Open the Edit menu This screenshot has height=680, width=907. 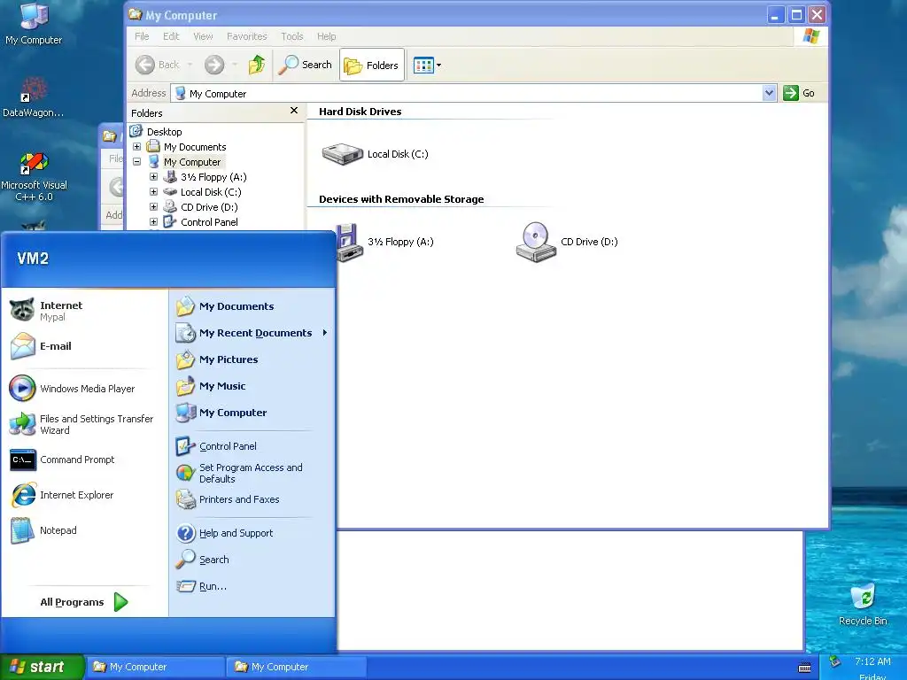pos(171,36)
